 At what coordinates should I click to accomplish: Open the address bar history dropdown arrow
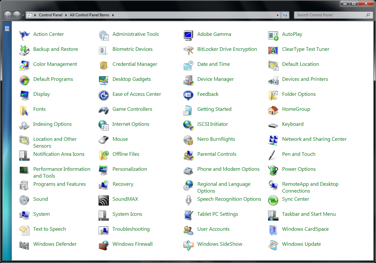[278, 15]
